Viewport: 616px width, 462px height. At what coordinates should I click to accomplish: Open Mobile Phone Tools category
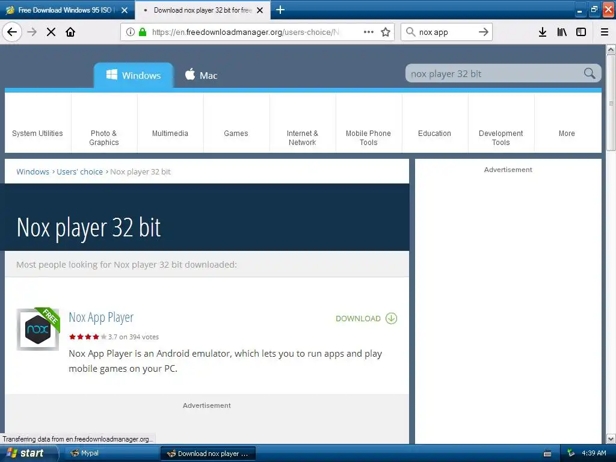pos(369,123)
